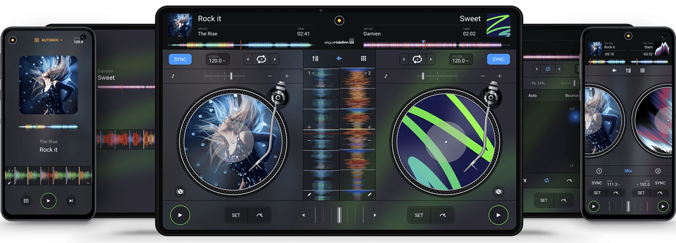
Task: Nudge left deck tempo up with plus
Action: 286,76
